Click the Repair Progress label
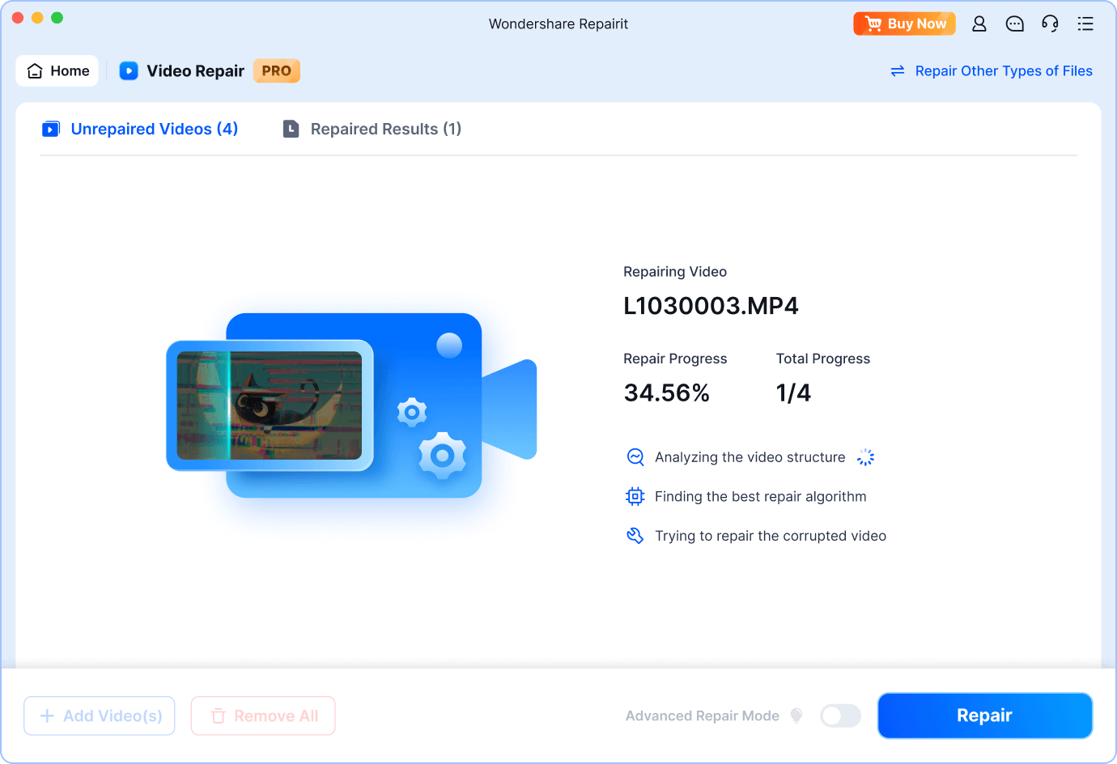1117x764 pixels. pos(675,359)
